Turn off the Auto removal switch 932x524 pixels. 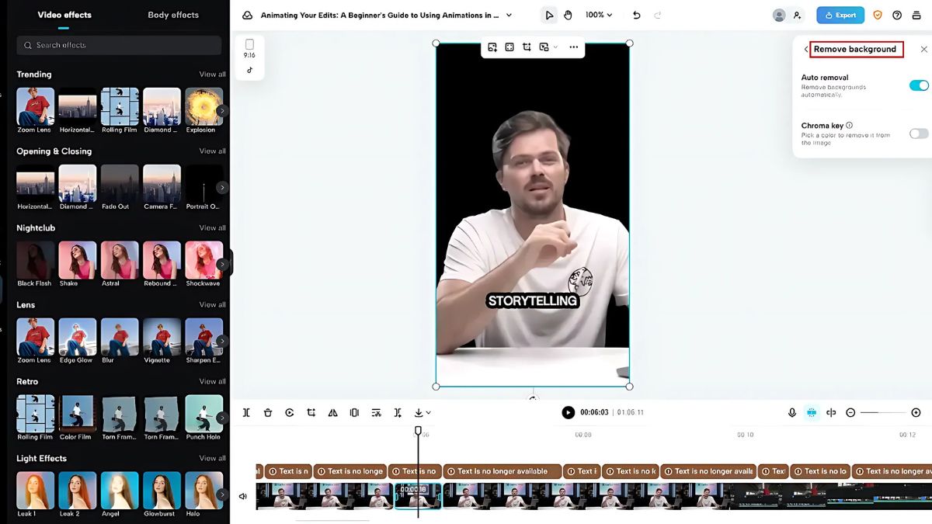pos(919,85)
